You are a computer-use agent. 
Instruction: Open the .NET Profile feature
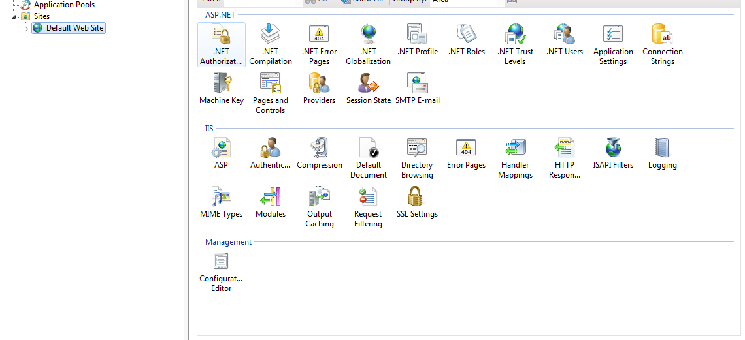click(417, 40)
